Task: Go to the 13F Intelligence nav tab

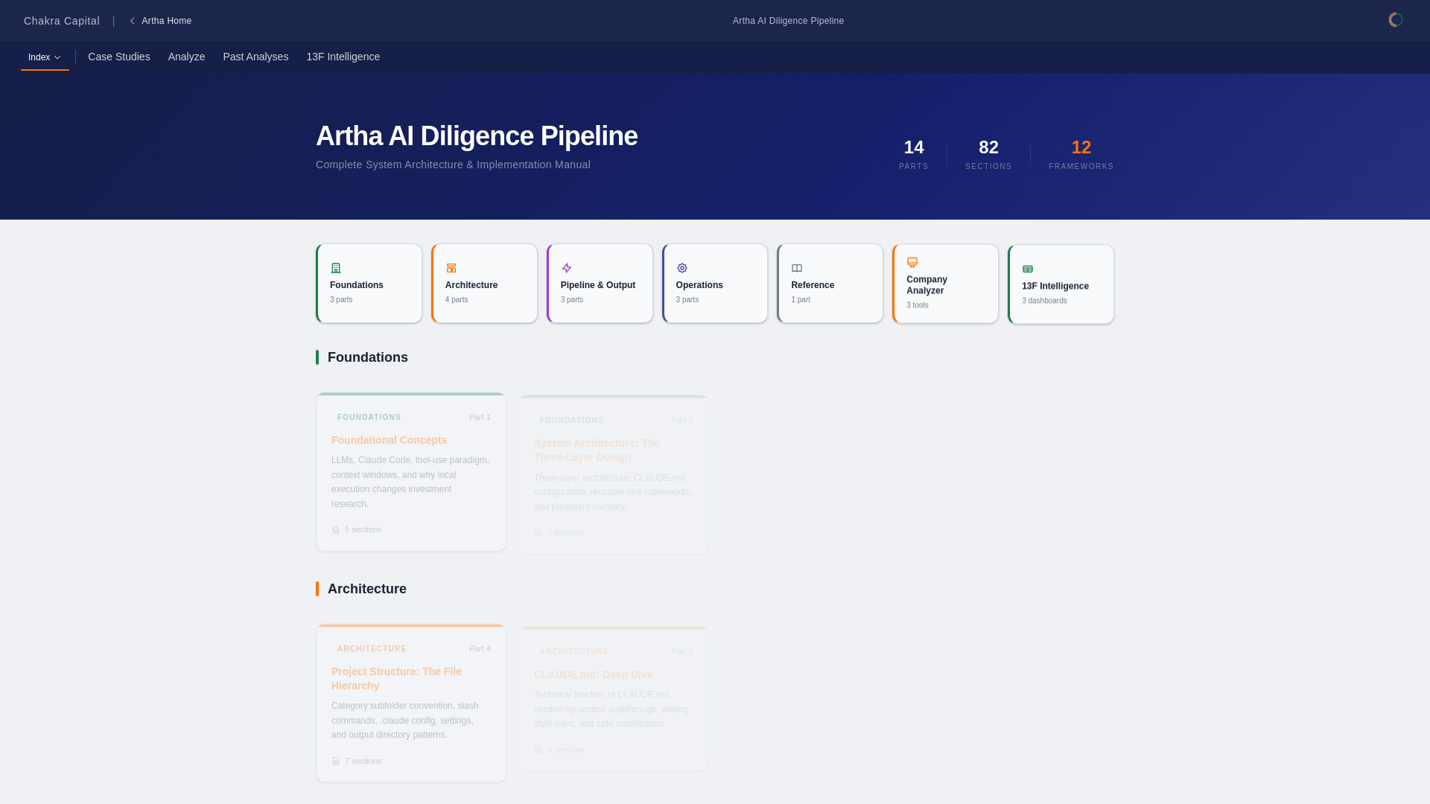Action: (x=343, y=57)
